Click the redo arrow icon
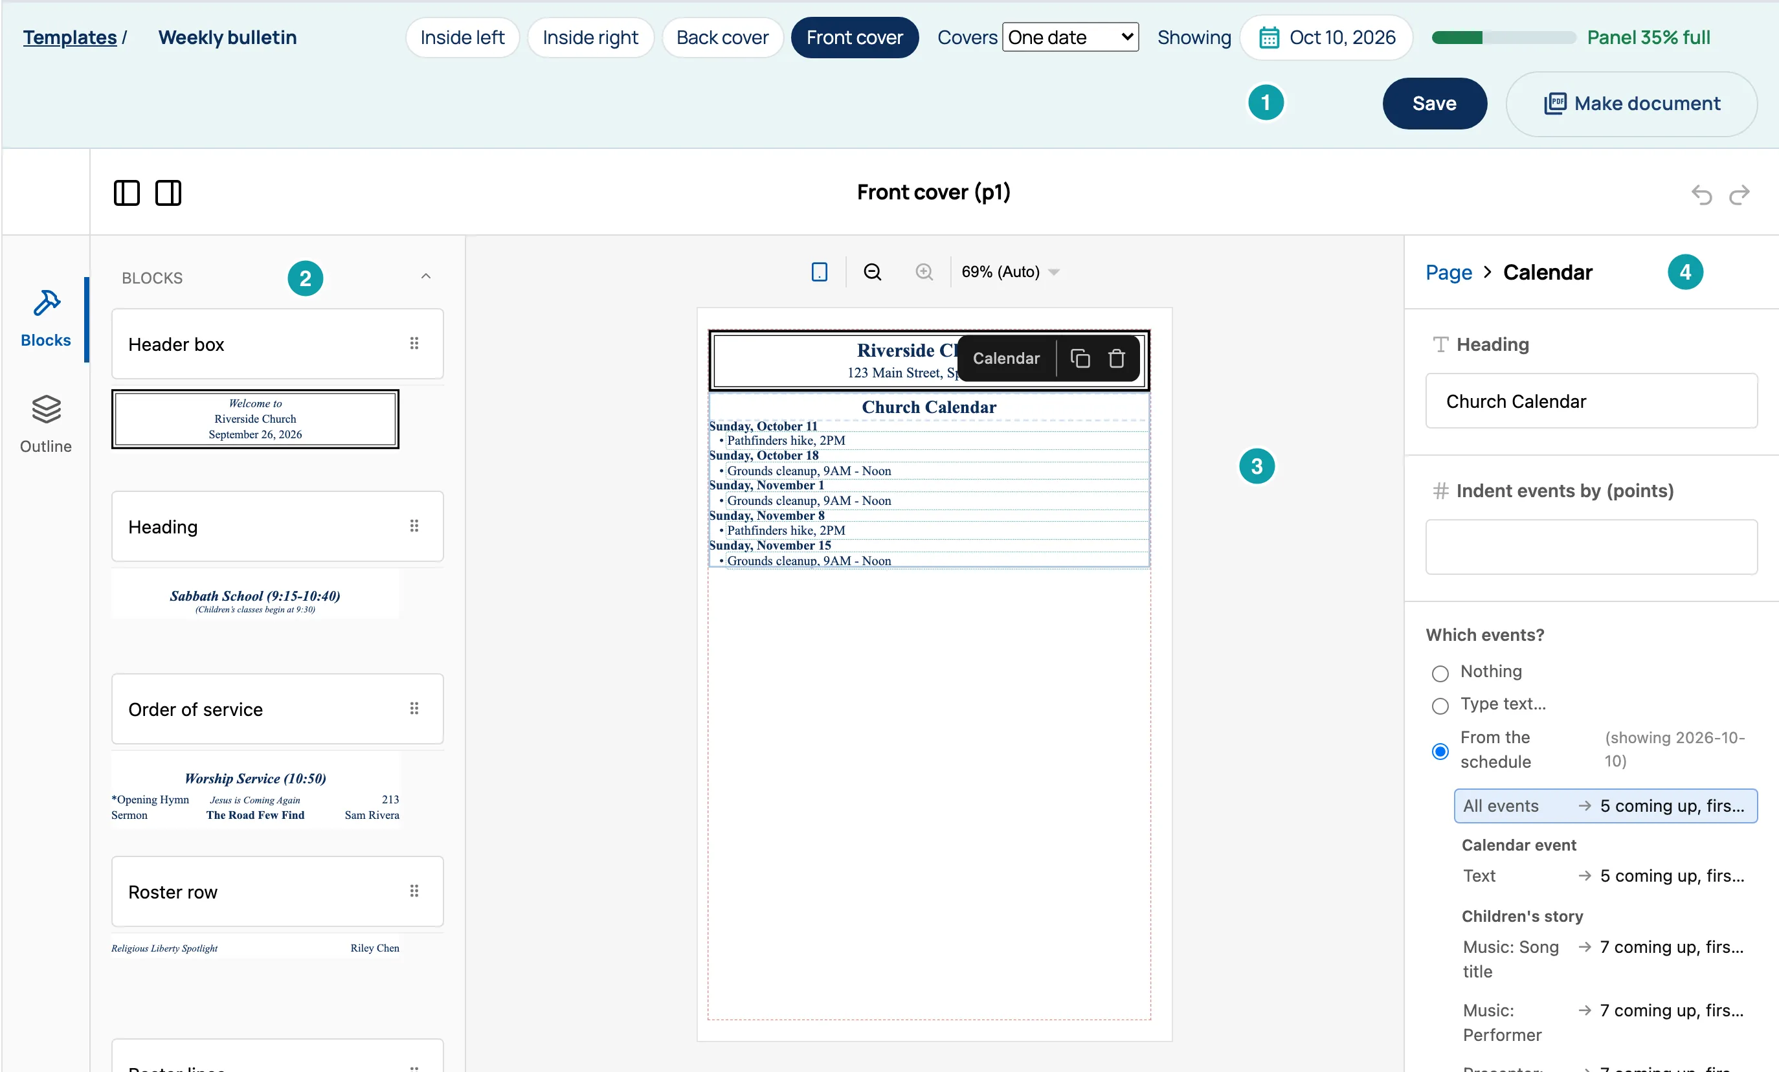 [x=1740, y=194]
